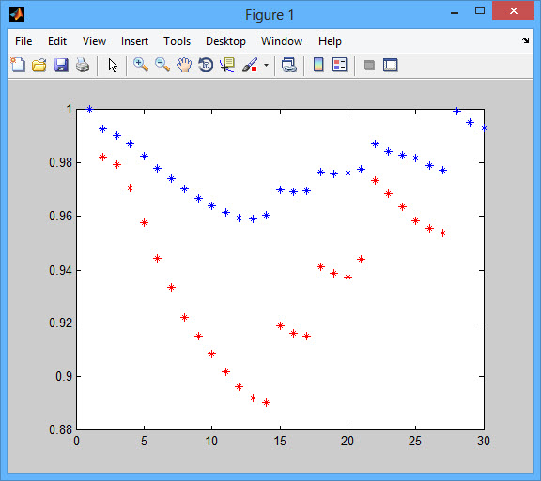Expand the Brush color dropdown arrow

point(266,65)
